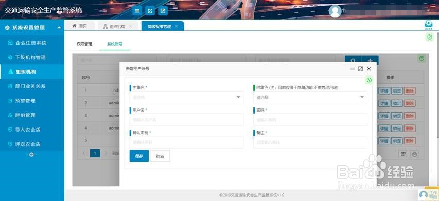Click the system title 交通运输安全生产监管系统
The height and width of the screenshot is (201, 439).
click(x=43, y=11)
